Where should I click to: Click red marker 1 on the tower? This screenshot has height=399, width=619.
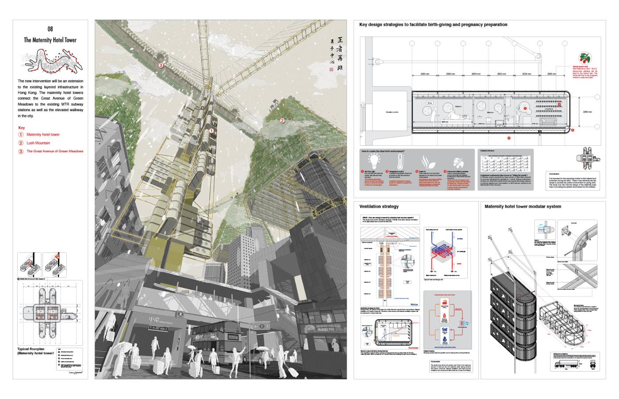[x=211, y=131]
